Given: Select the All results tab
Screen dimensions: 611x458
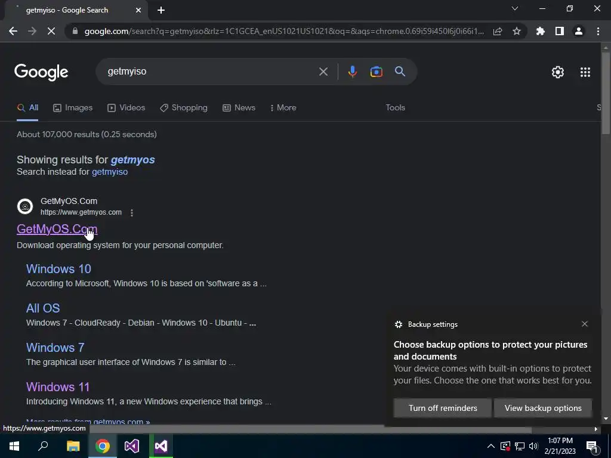Looking at the screenshot, I should click(27, 108).
